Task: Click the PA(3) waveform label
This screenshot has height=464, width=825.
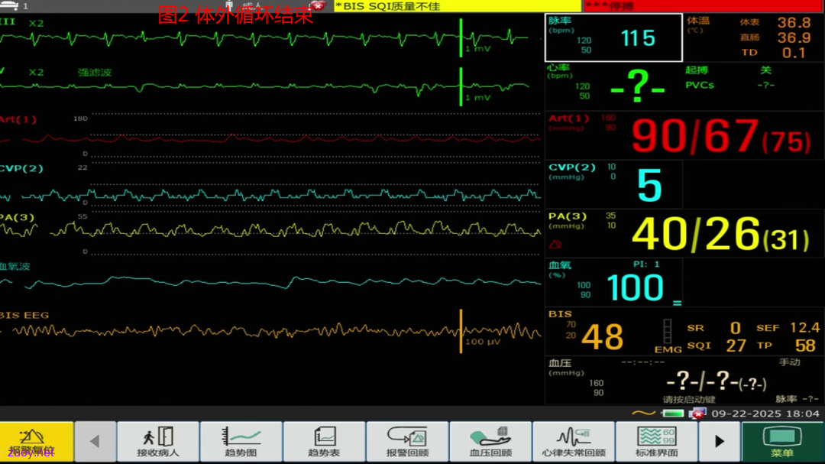Action: click(18, 218)
